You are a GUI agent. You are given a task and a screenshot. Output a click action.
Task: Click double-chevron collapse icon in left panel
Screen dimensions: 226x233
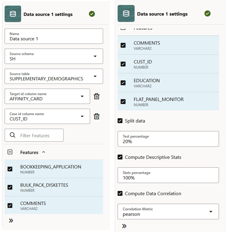11,221
